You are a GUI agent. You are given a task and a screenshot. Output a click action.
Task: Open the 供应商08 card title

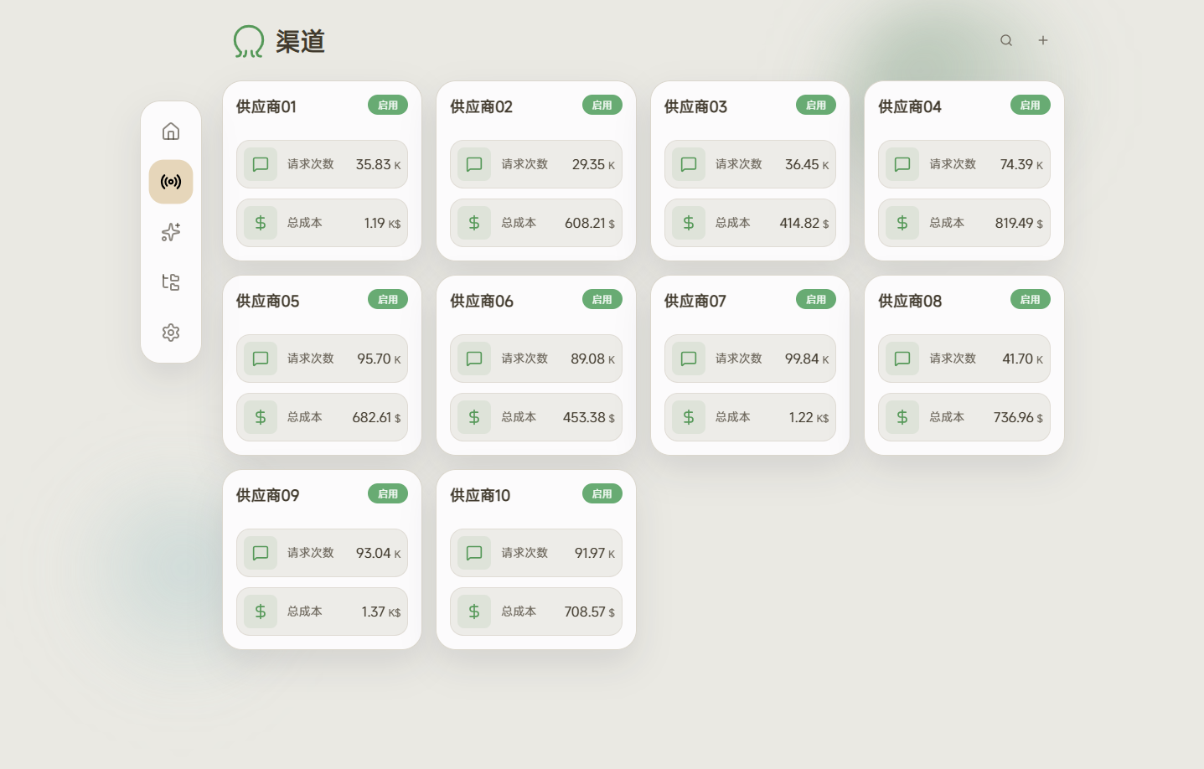[x=910, y=301]
